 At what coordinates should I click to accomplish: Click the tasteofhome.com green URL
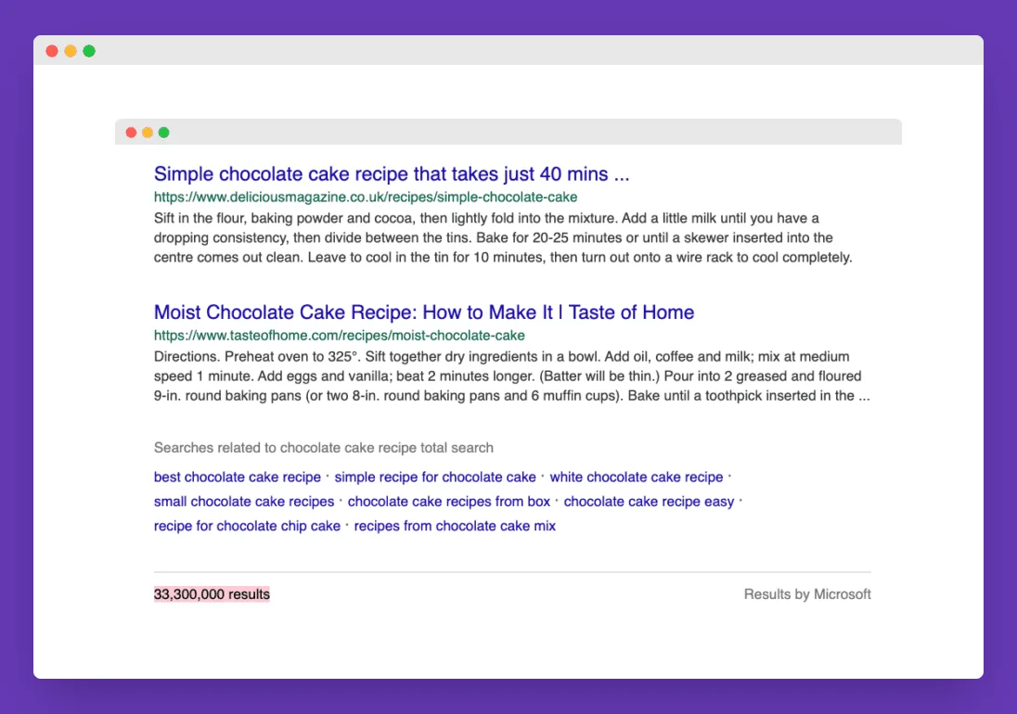coord(339,336)
